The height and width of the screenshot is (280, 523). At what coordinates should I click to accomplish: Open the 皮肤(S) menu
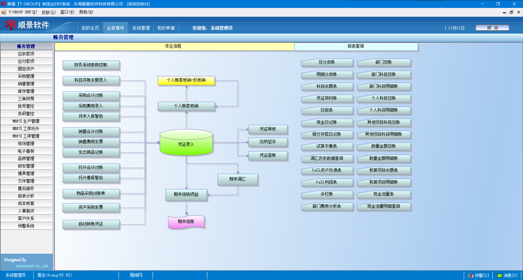pos(48,12)
